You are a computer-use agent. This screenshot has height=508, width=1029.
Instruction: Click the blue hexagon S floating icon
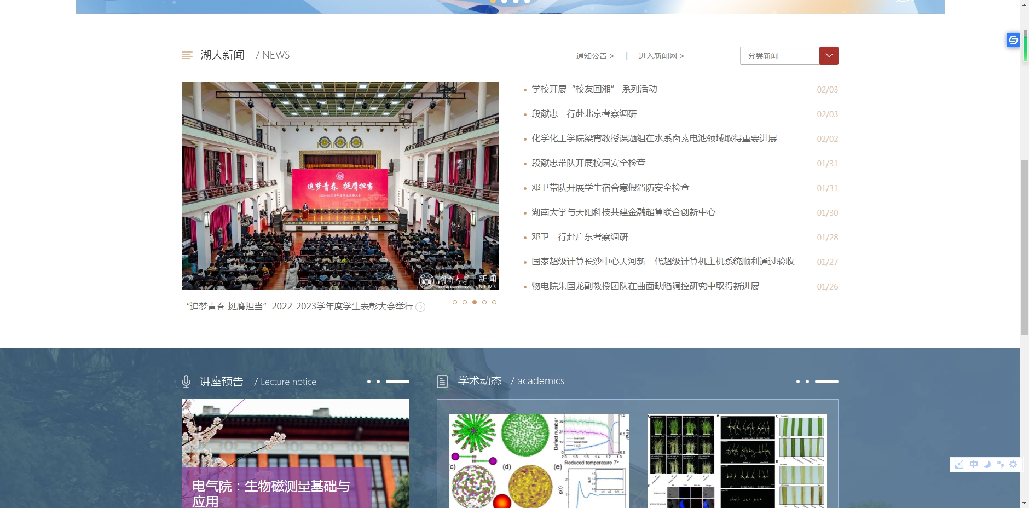click(1013, 40)
